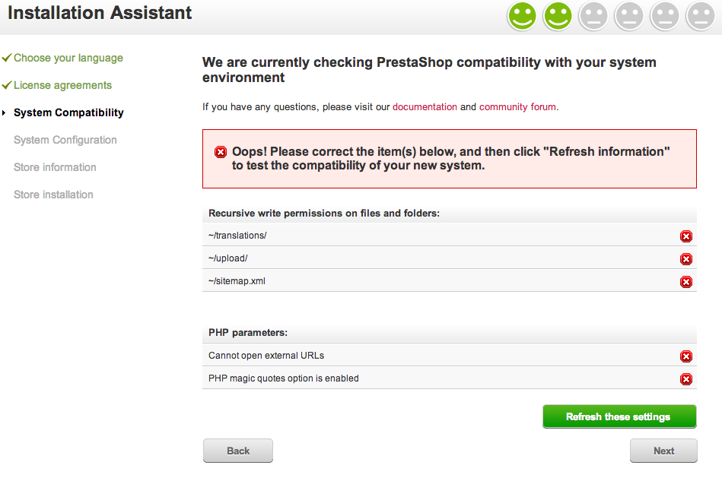Go to Choose your language step
The image size is (722, 478).
(x=68, y=58)
